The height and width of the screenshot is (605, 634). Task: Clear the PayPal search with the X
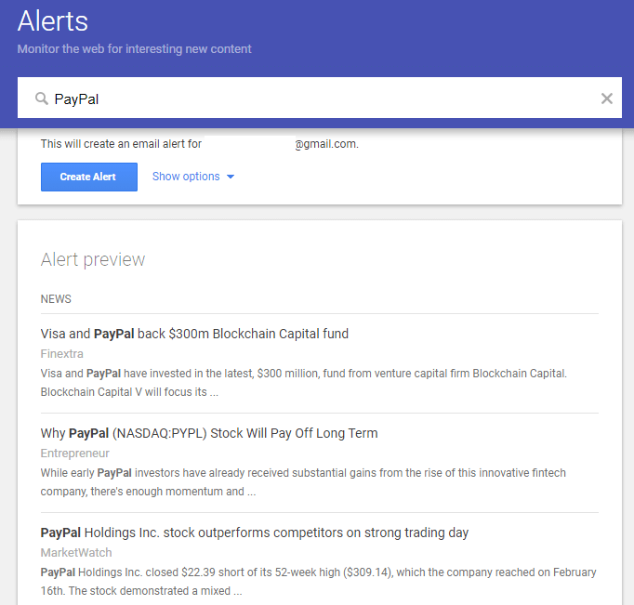click(x=606, y=99)
